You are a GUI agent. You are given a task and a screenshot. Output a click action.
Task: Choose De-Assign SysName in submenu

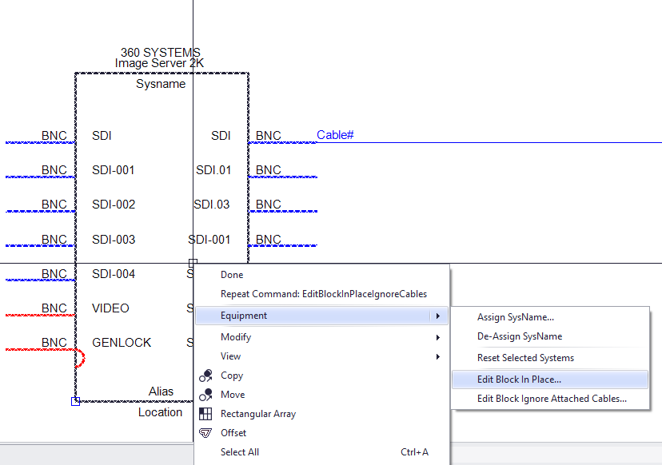pos(550,336)
